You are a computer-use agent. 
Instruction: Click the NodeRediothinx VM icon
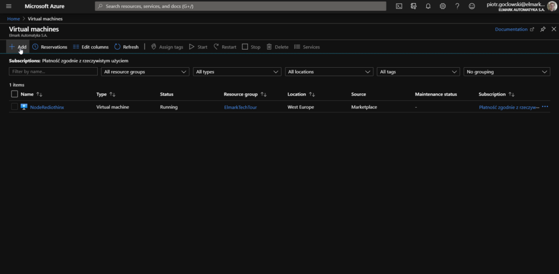pos(24,107)
